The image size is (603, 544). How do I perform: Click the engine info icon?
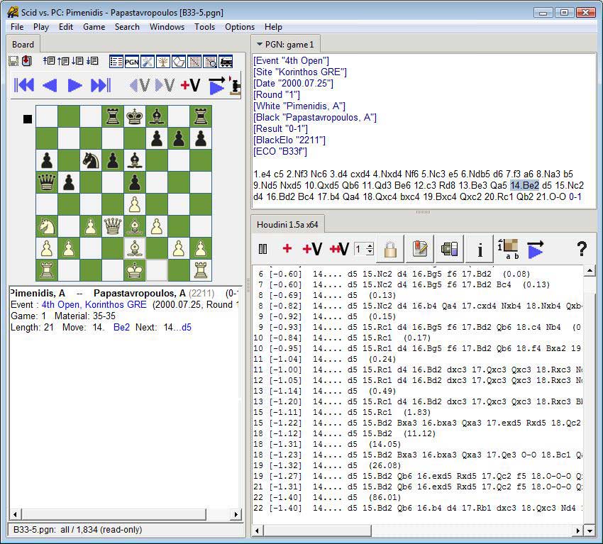tap(480, 248)
